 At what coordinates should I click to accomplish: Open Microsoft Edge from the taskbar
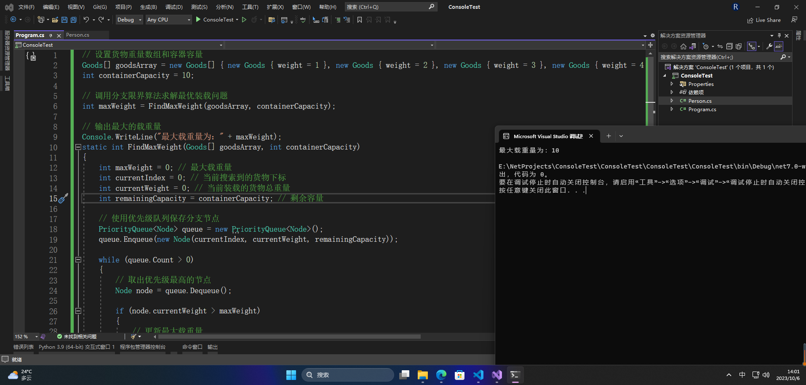point(441,375)
